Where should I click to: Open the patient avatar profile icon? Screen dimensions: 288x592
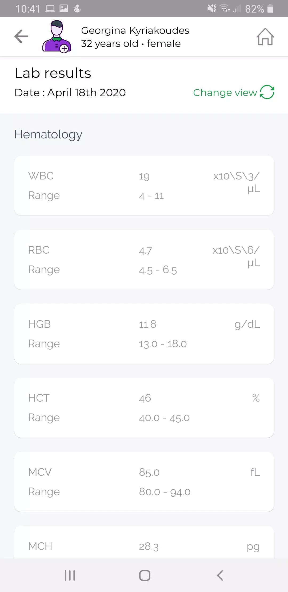[x=57, y=37]
